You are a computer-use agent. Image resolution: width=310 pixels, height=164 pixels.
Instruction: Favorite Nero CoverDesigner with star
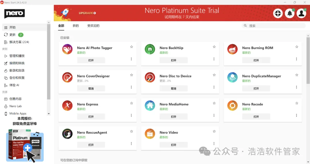(131, 75)
